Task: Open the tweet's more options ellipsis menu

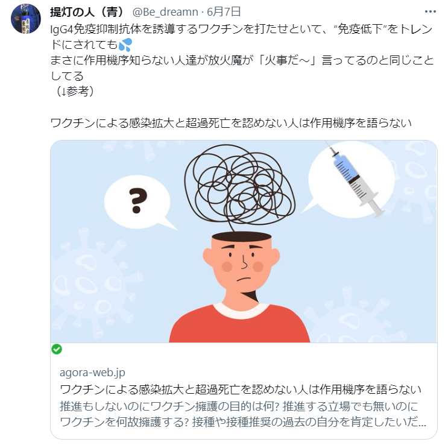Action: pos(431,11)
